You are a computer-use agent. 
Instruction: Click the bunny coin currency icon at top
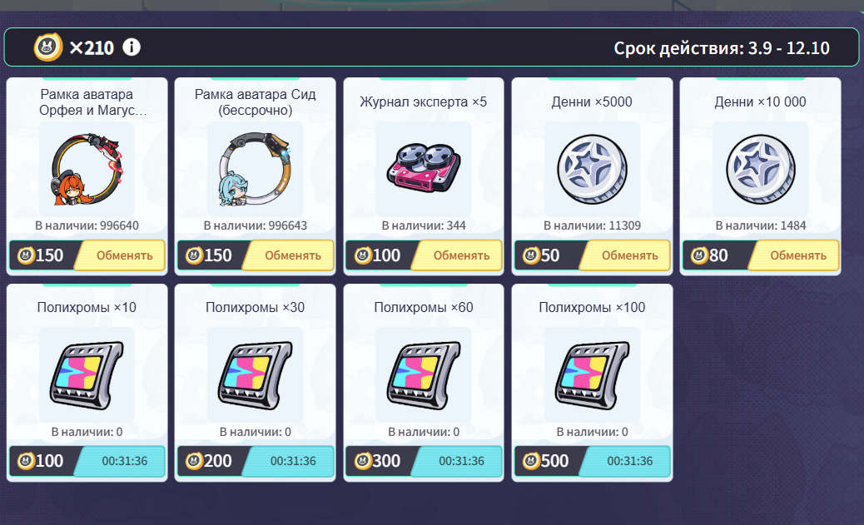pos(47,47)
